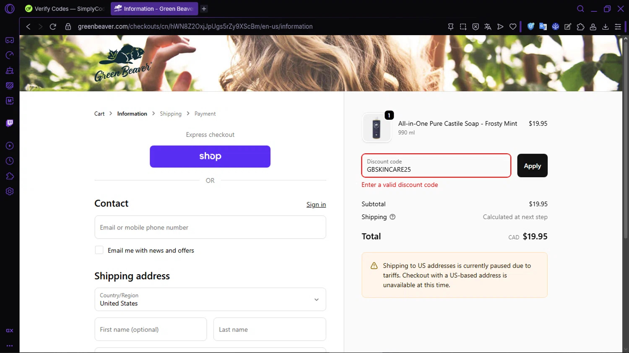Take a snapshot with the capture icon
Screen dimensions: 629x353
click(x=463, y=26)
